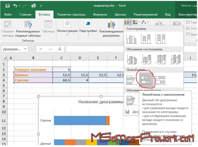The image size is (198, 147).
Task: Select clustered Линейчатая bar chart
Action: (131, 80)
